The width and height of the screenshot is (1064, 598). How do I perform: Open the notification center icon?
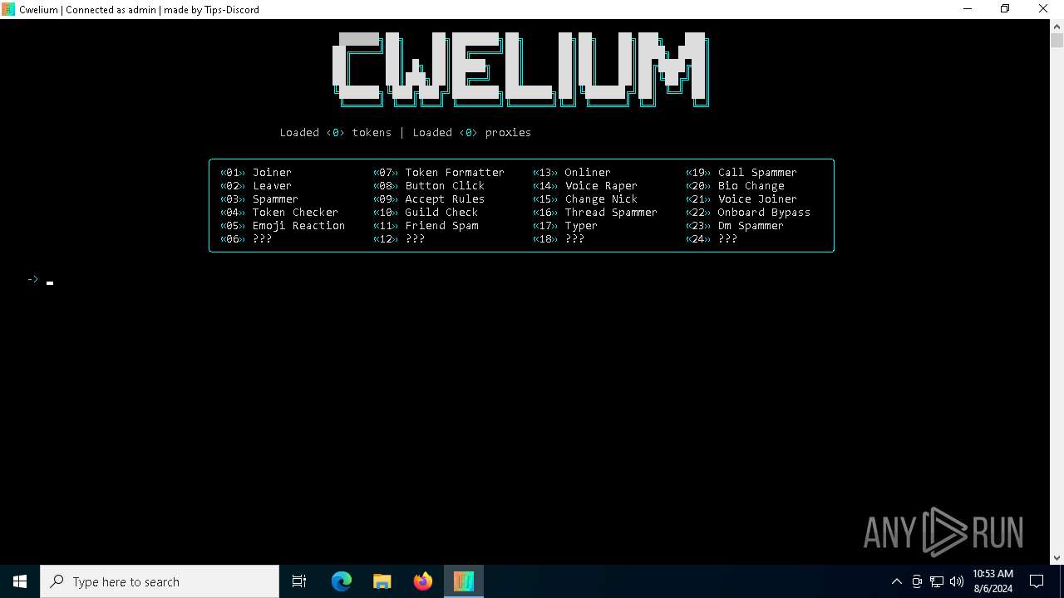click(1037, 581)
